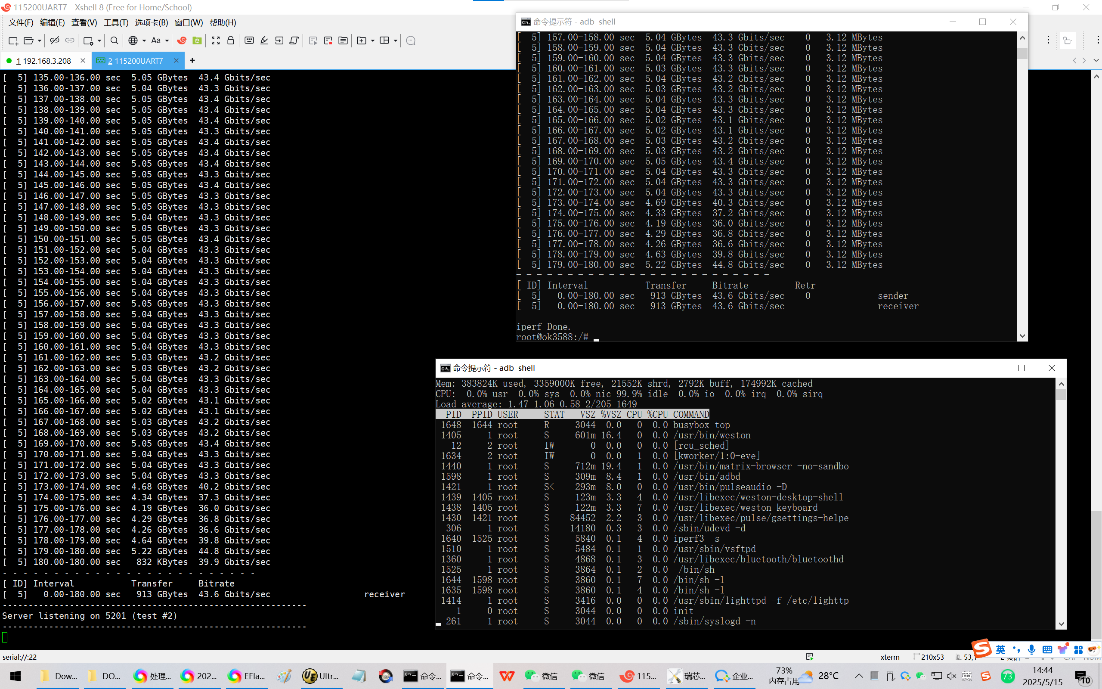Click the new session toolbar icon
Screen dimensions: 1102x689
13,40
